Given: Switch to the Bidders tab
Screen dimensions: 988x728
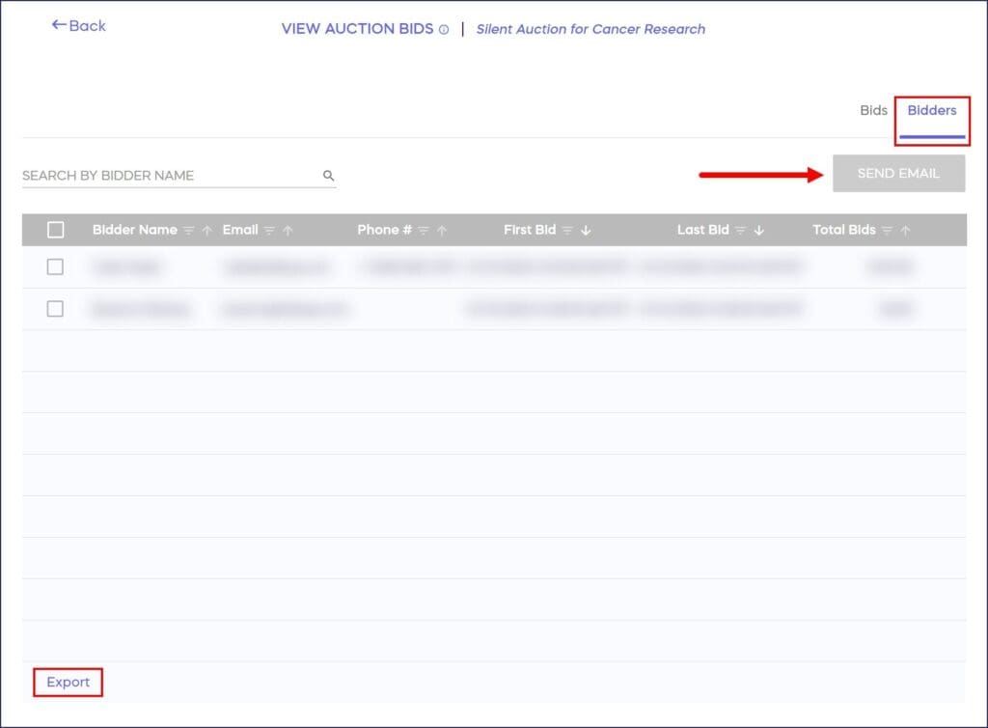Looking at the screenshot, I should coord(931,110).
